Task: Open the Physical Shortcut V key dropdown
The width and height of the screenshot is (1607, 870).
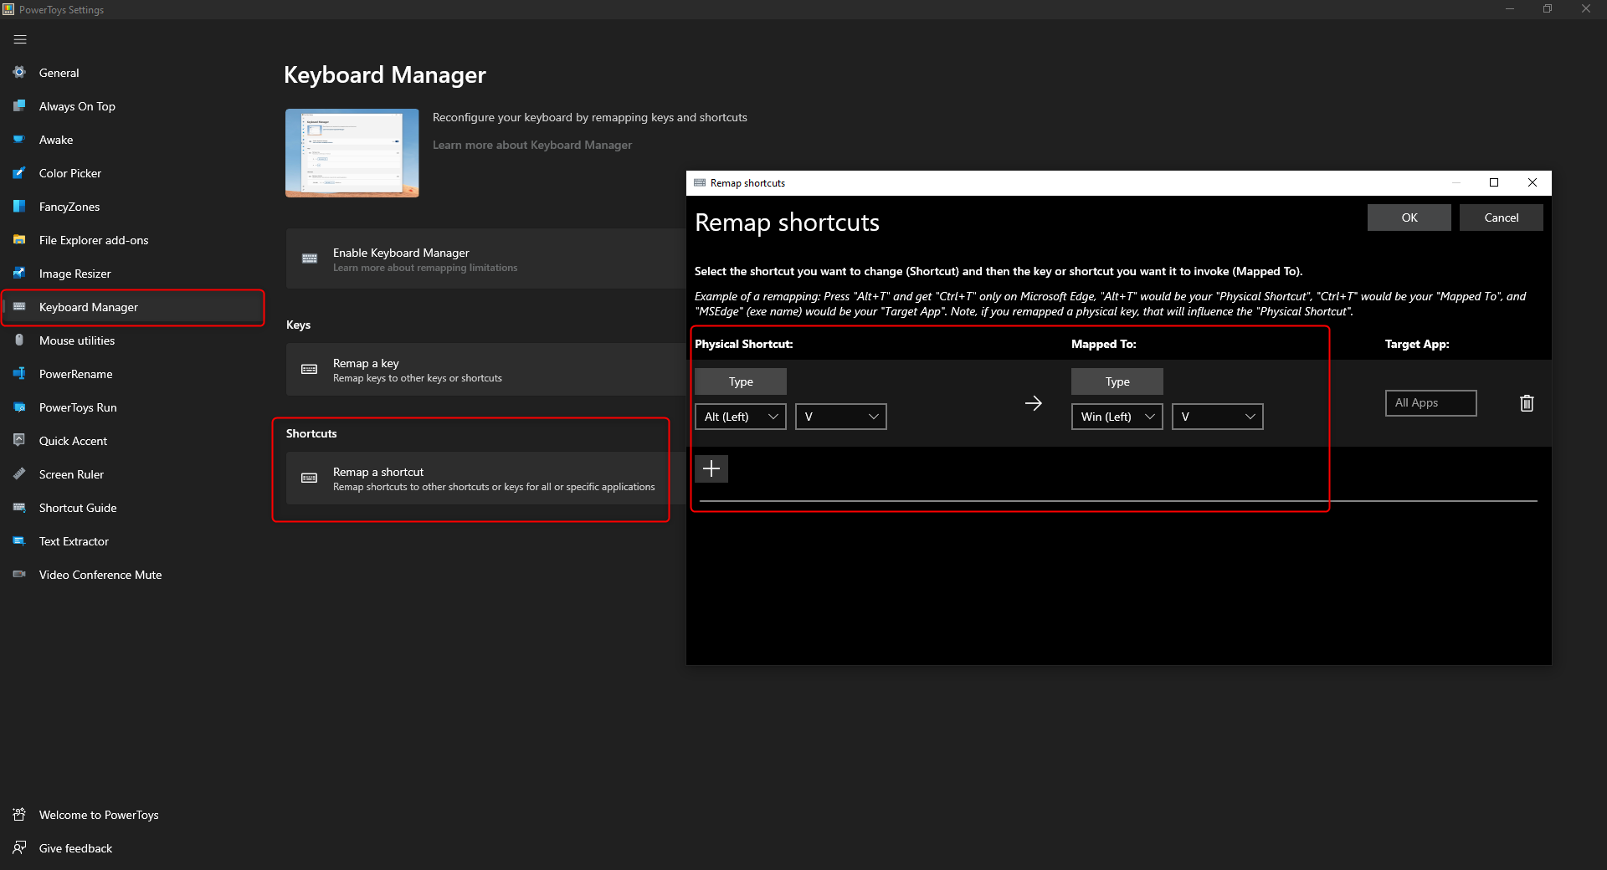Action: coord(841,417)
